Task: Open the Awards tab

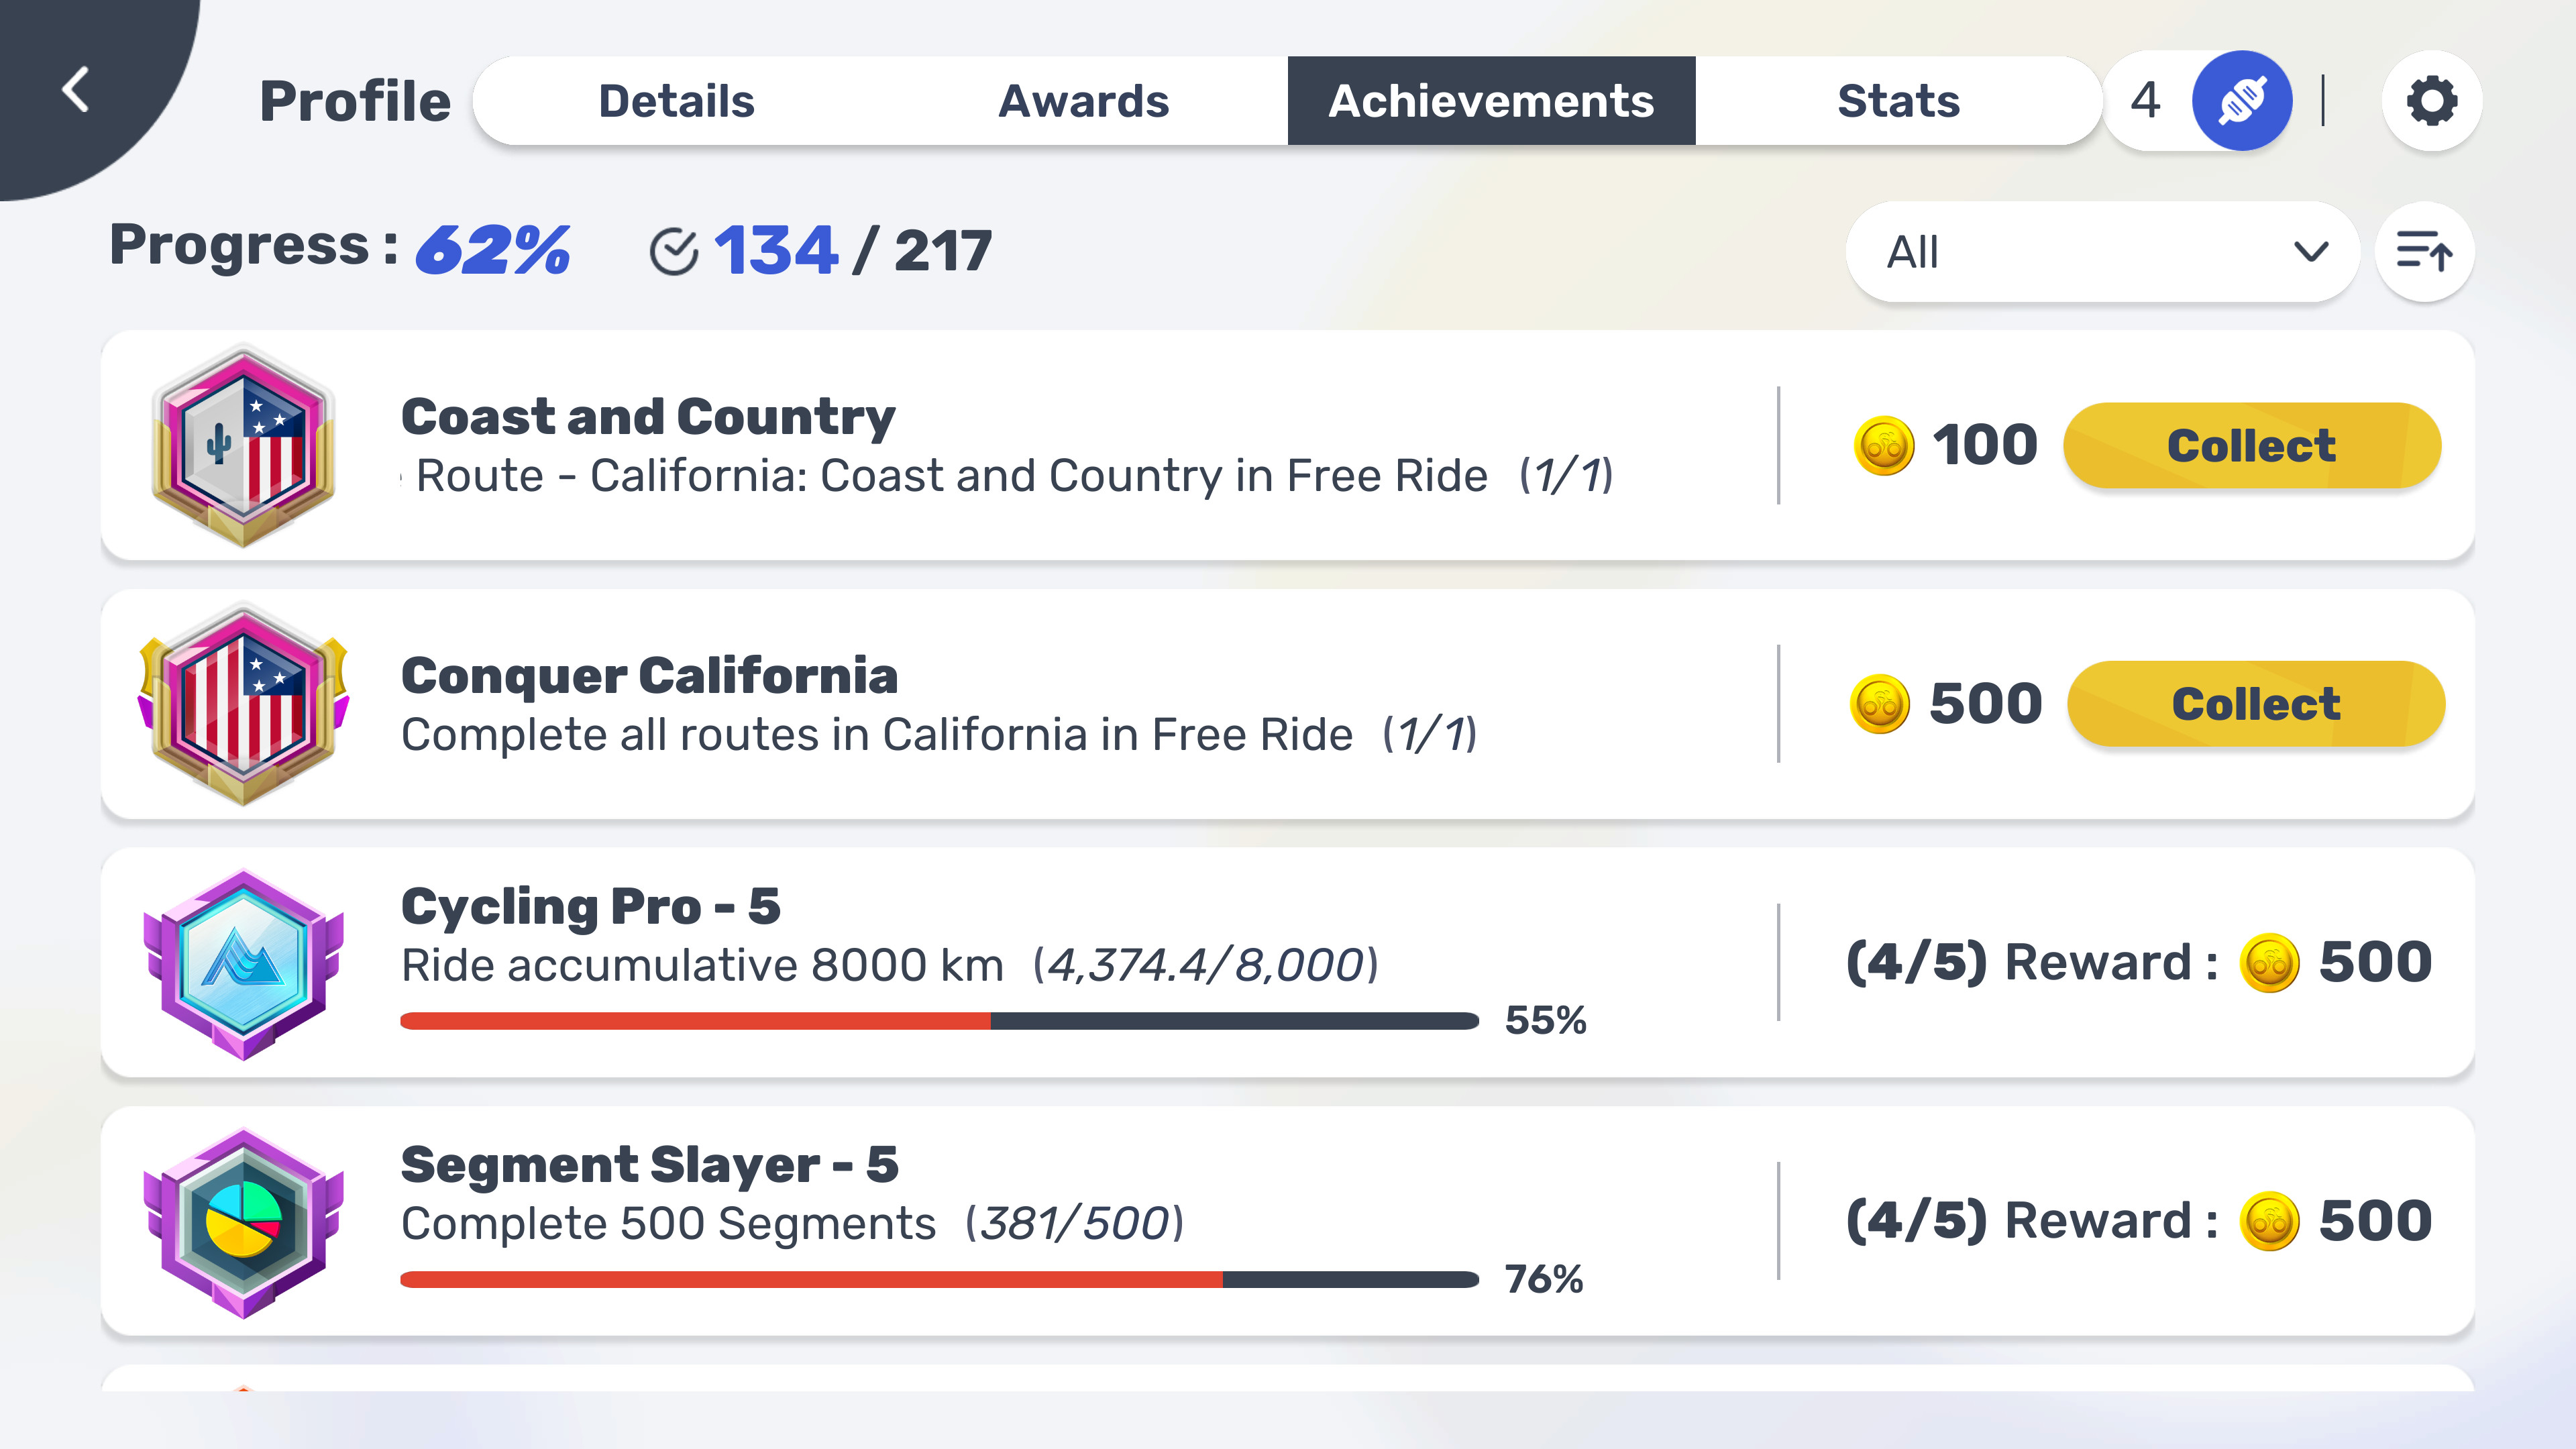Action: pyautogui.click(x=1084, y=101)
